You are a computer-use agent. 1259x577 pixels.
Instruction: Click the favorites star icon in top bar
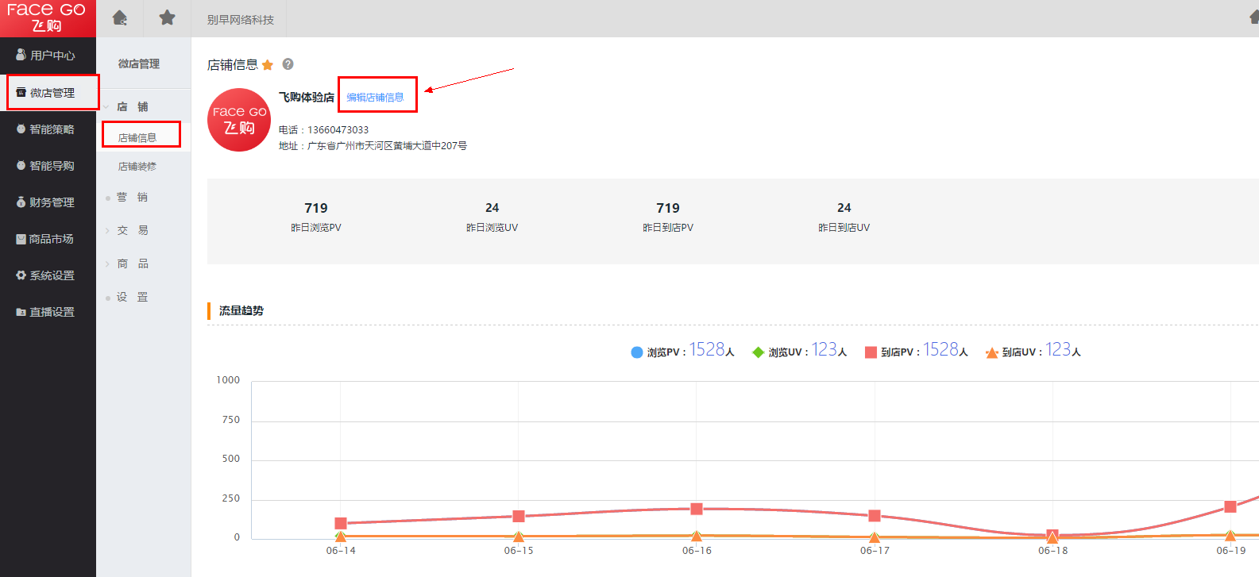(x=167, y=18)
